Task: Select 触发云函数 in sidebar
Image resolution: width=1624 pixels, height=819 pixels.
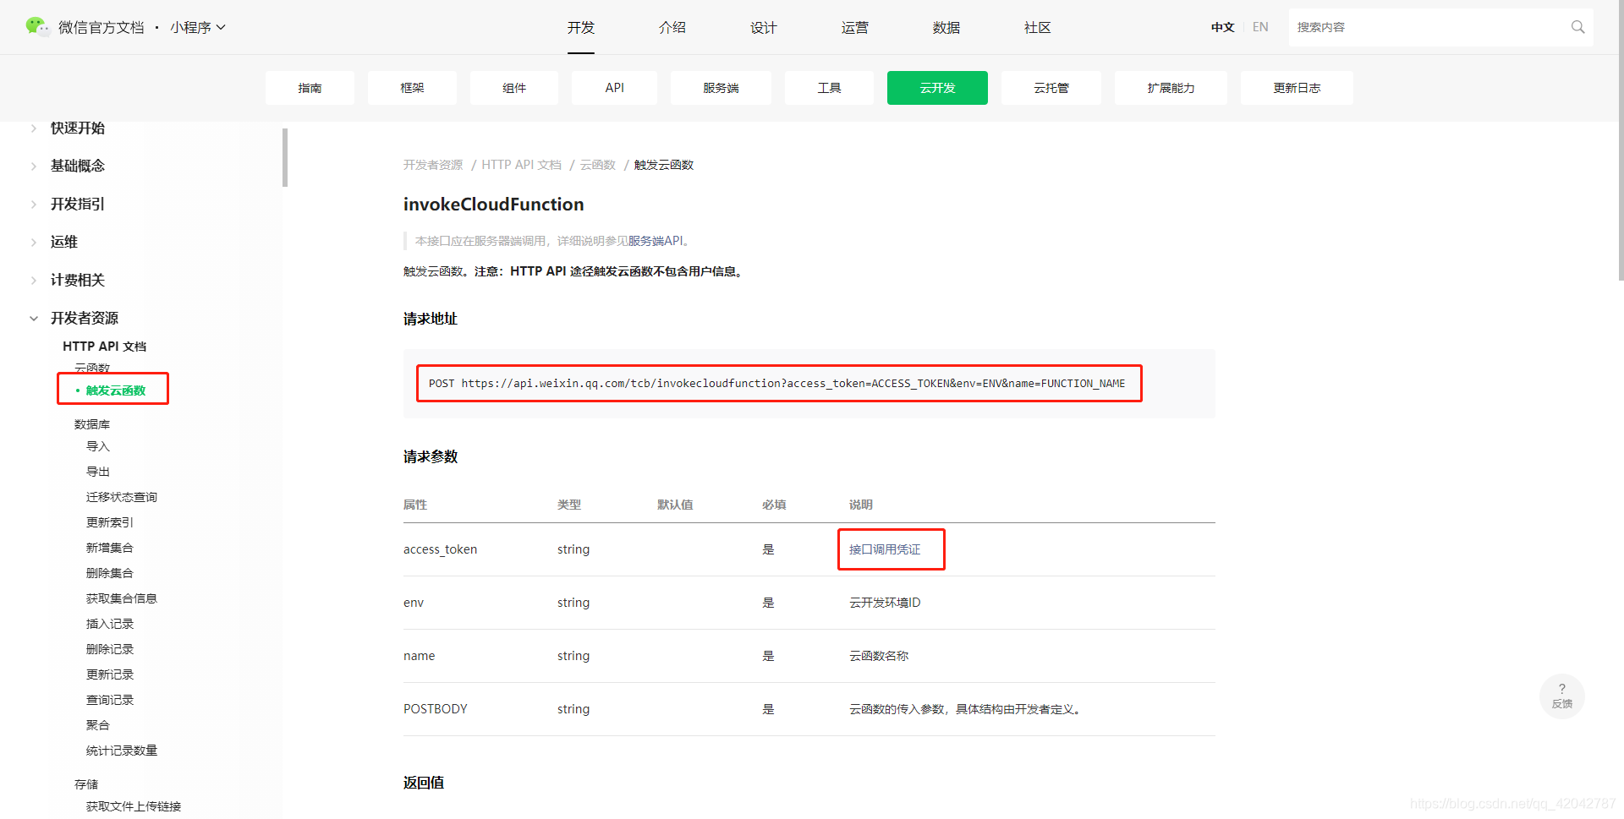Action: [x=116, y=390]
